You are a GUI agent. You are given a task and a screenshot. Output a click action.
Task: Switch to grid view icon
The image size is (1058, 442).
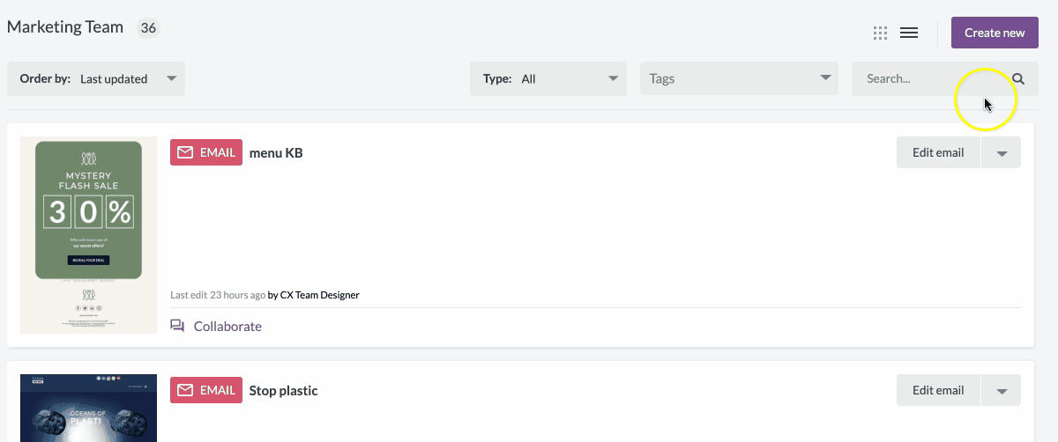(880, 33)
